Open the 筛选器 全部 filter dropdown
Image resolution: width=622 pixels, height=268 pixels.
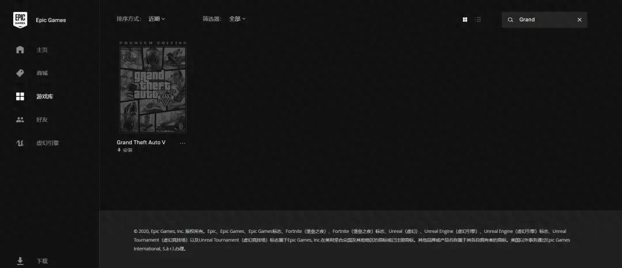[237, 19]
